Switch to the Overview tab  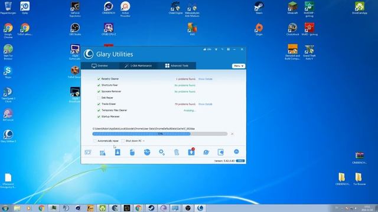tap(100, 65)
